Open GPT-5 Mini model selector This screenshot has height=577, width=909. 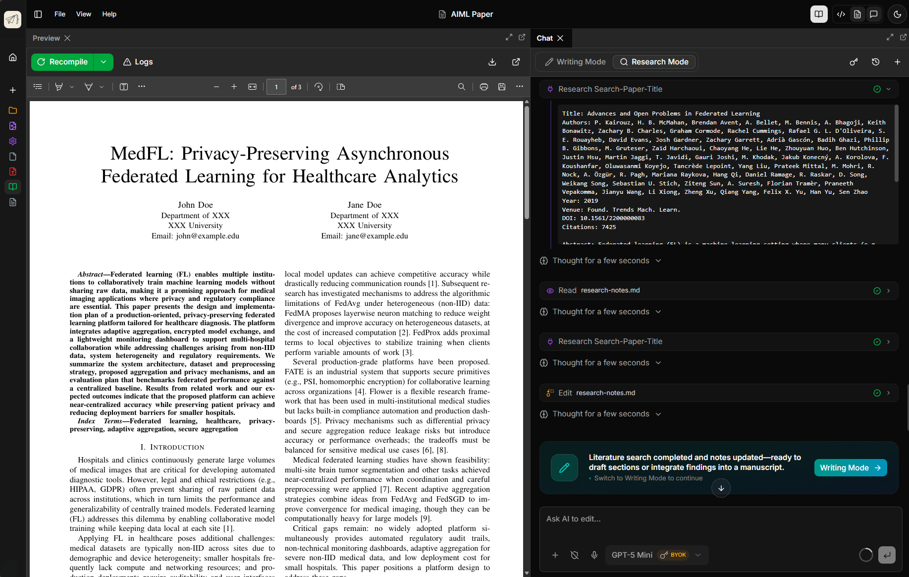pos(656,555)
